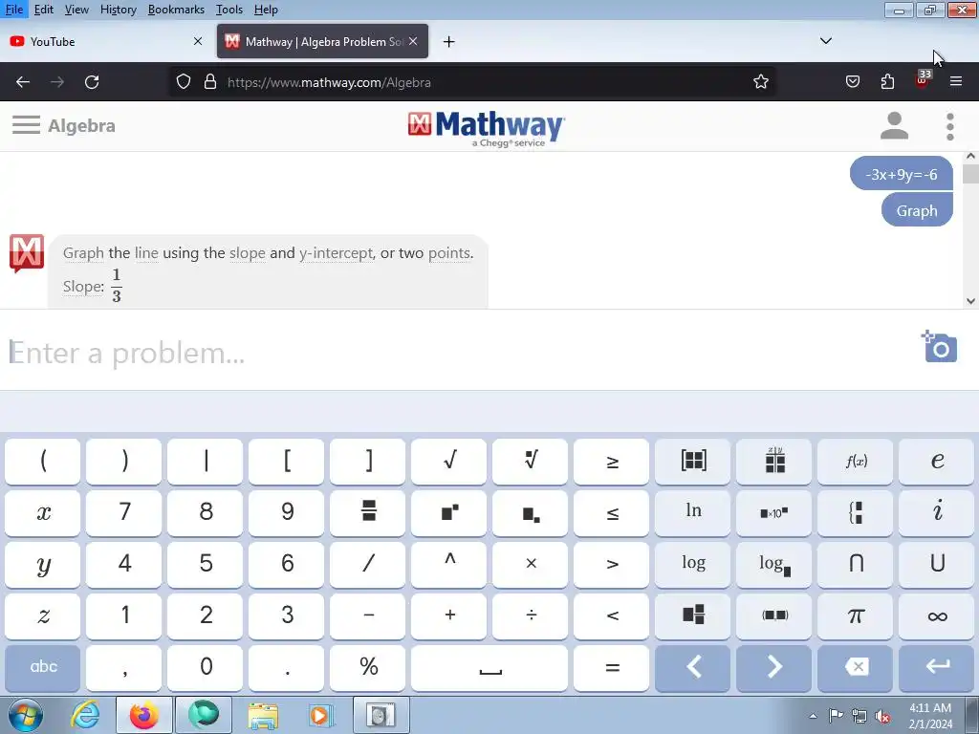
Task: Save page to Pocket
Action: point(852,82)
